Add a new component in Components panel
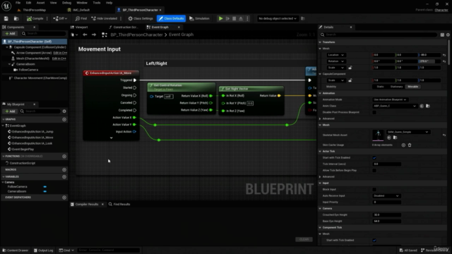This screenshot has width=452, height=254. [x=10, y=33]
